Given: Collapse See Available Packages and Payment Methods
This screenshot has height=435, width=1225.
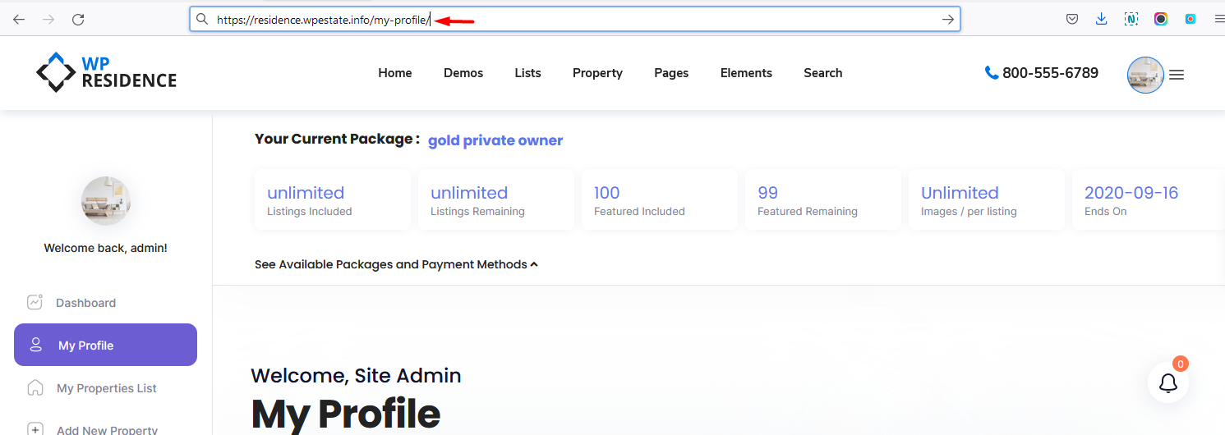Looking at the screenshot, I should (396, 264).
